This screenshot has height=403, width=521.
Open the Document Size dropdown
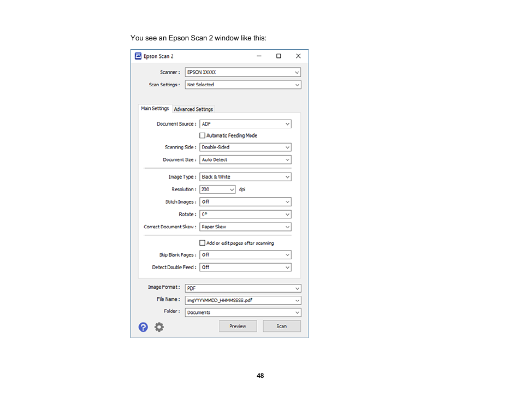point(246,160)
